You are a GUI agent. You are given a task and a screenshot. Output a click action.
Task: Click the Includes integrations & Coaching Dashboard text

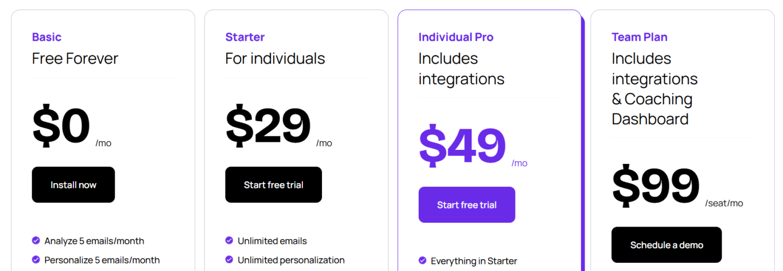[x=655, y=89]
